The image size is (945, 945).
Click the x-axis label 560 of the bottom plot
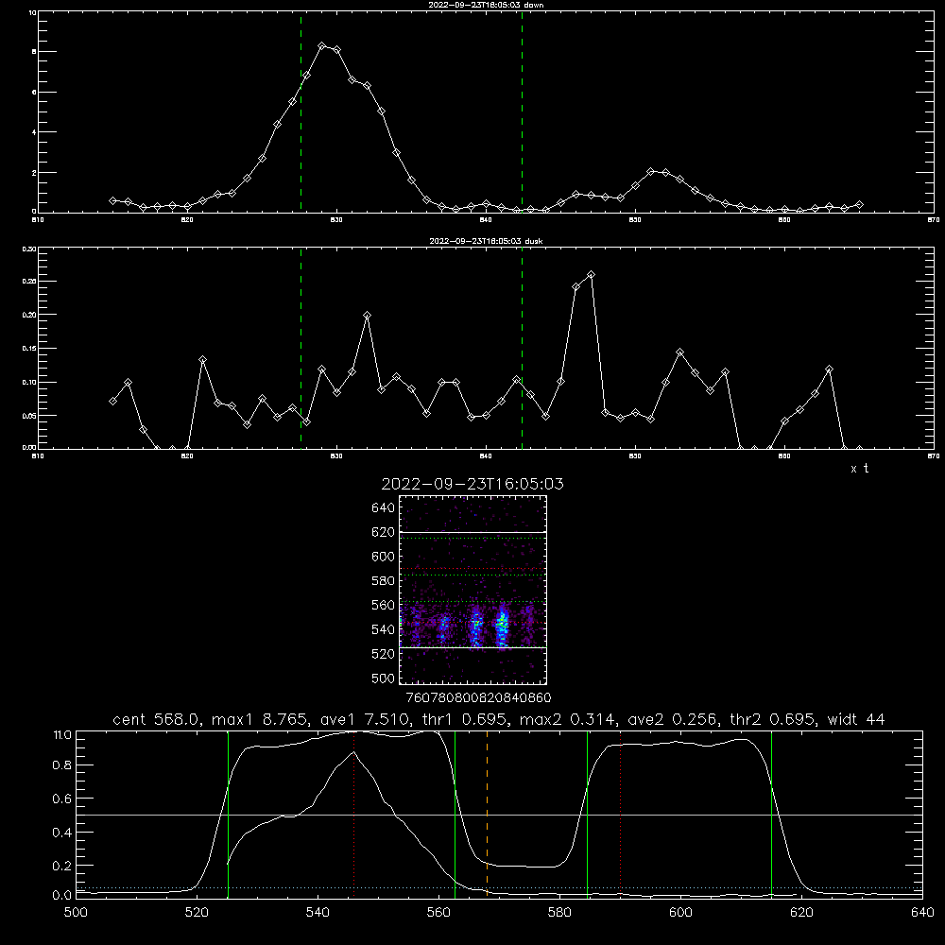[x=438, y=913]
